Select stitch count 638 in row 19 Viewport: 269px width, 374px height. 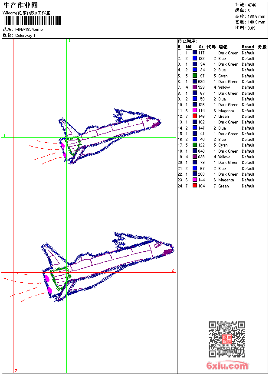(x=201, y=157)
